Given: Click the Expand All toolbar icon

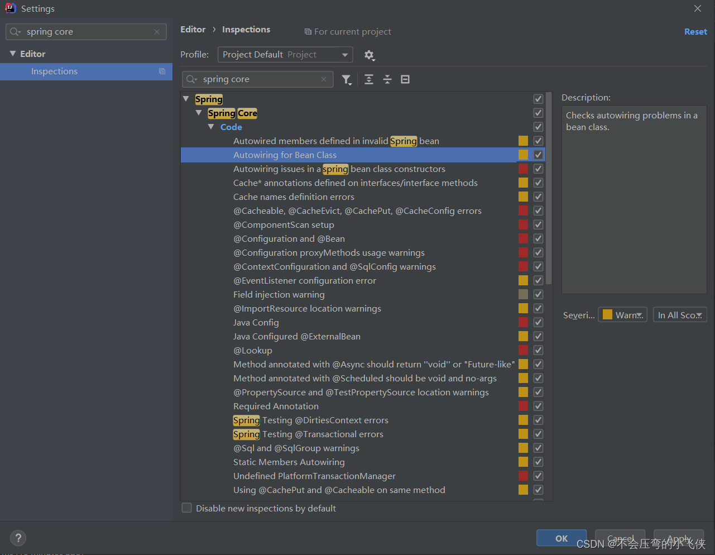Looking at the screenshot, I should point(369,79).
